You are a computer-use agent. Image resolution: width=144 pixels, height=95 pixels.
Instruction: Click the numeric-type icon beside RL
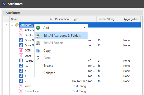21,66
